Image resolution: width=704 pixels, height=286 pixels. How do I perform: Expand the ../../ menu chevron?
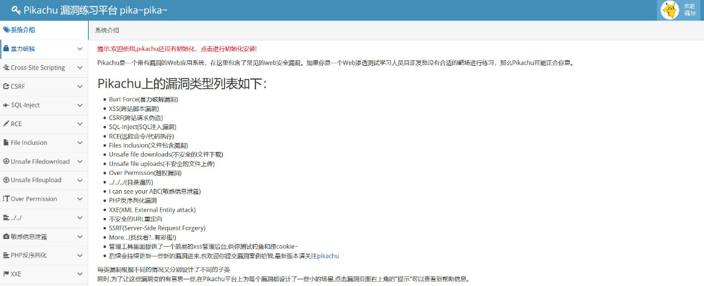click(80, 218)
